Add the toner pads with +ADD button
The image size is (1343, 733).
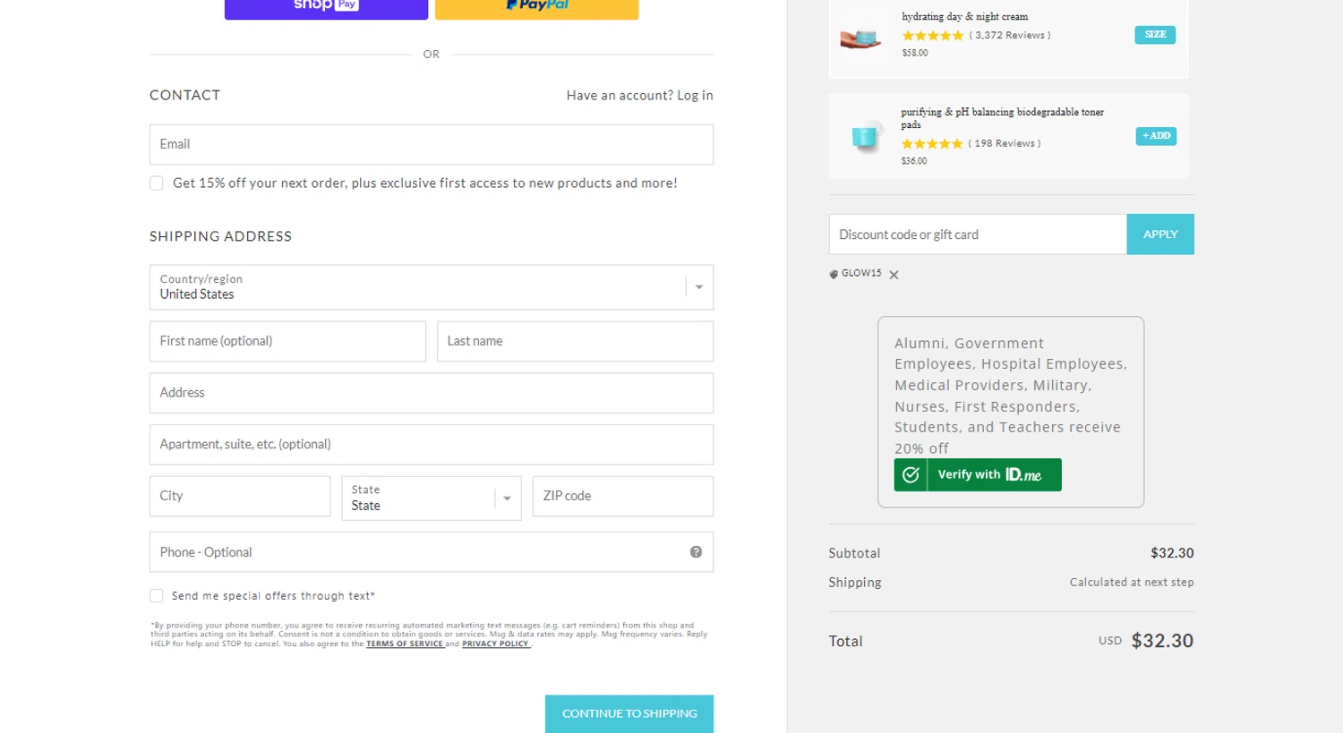tap(1156, 136)
